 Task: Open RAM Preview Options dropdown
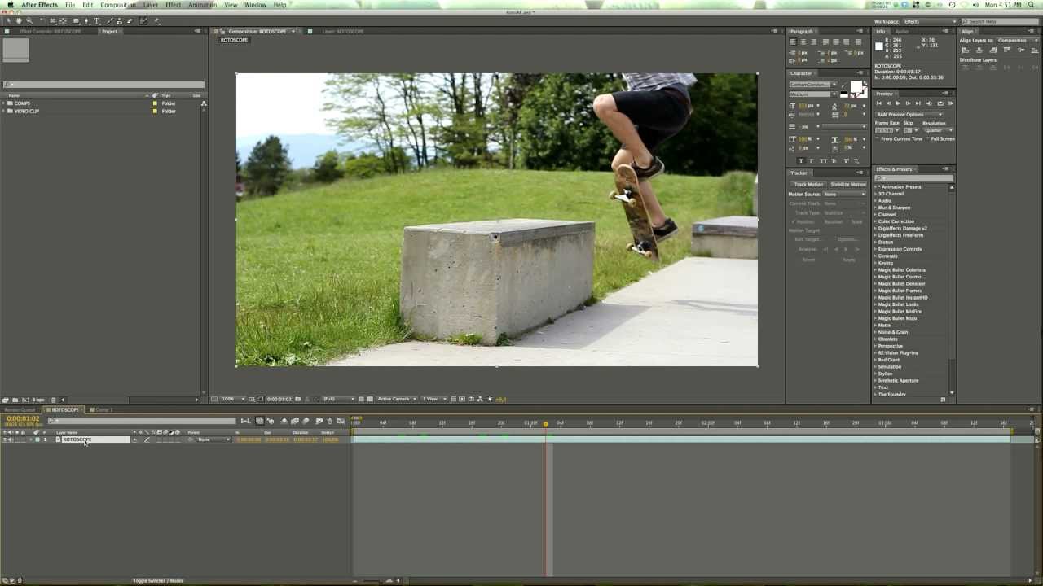(909, 114)
